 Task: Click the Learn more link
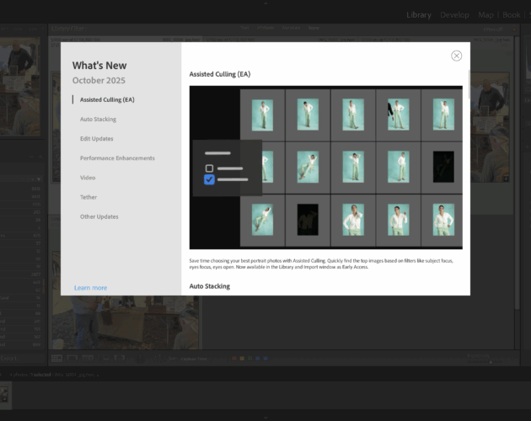point(90,288)
